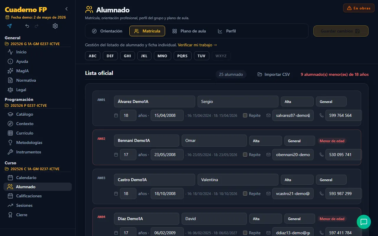The image size is (378, 236).
Task: Open the green chat bubble button
Action: pyautogui.click(x=364, y=222)
